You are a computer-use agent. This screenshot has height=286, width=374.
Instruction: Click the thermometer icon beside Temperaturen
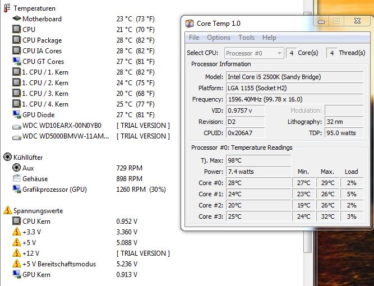coord(7,8)
